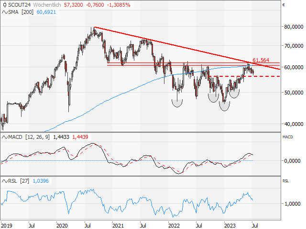The height and width of the screenshot is (229, 306).
Task: Click the 2023 time axis label
Action: coord(229,226)
